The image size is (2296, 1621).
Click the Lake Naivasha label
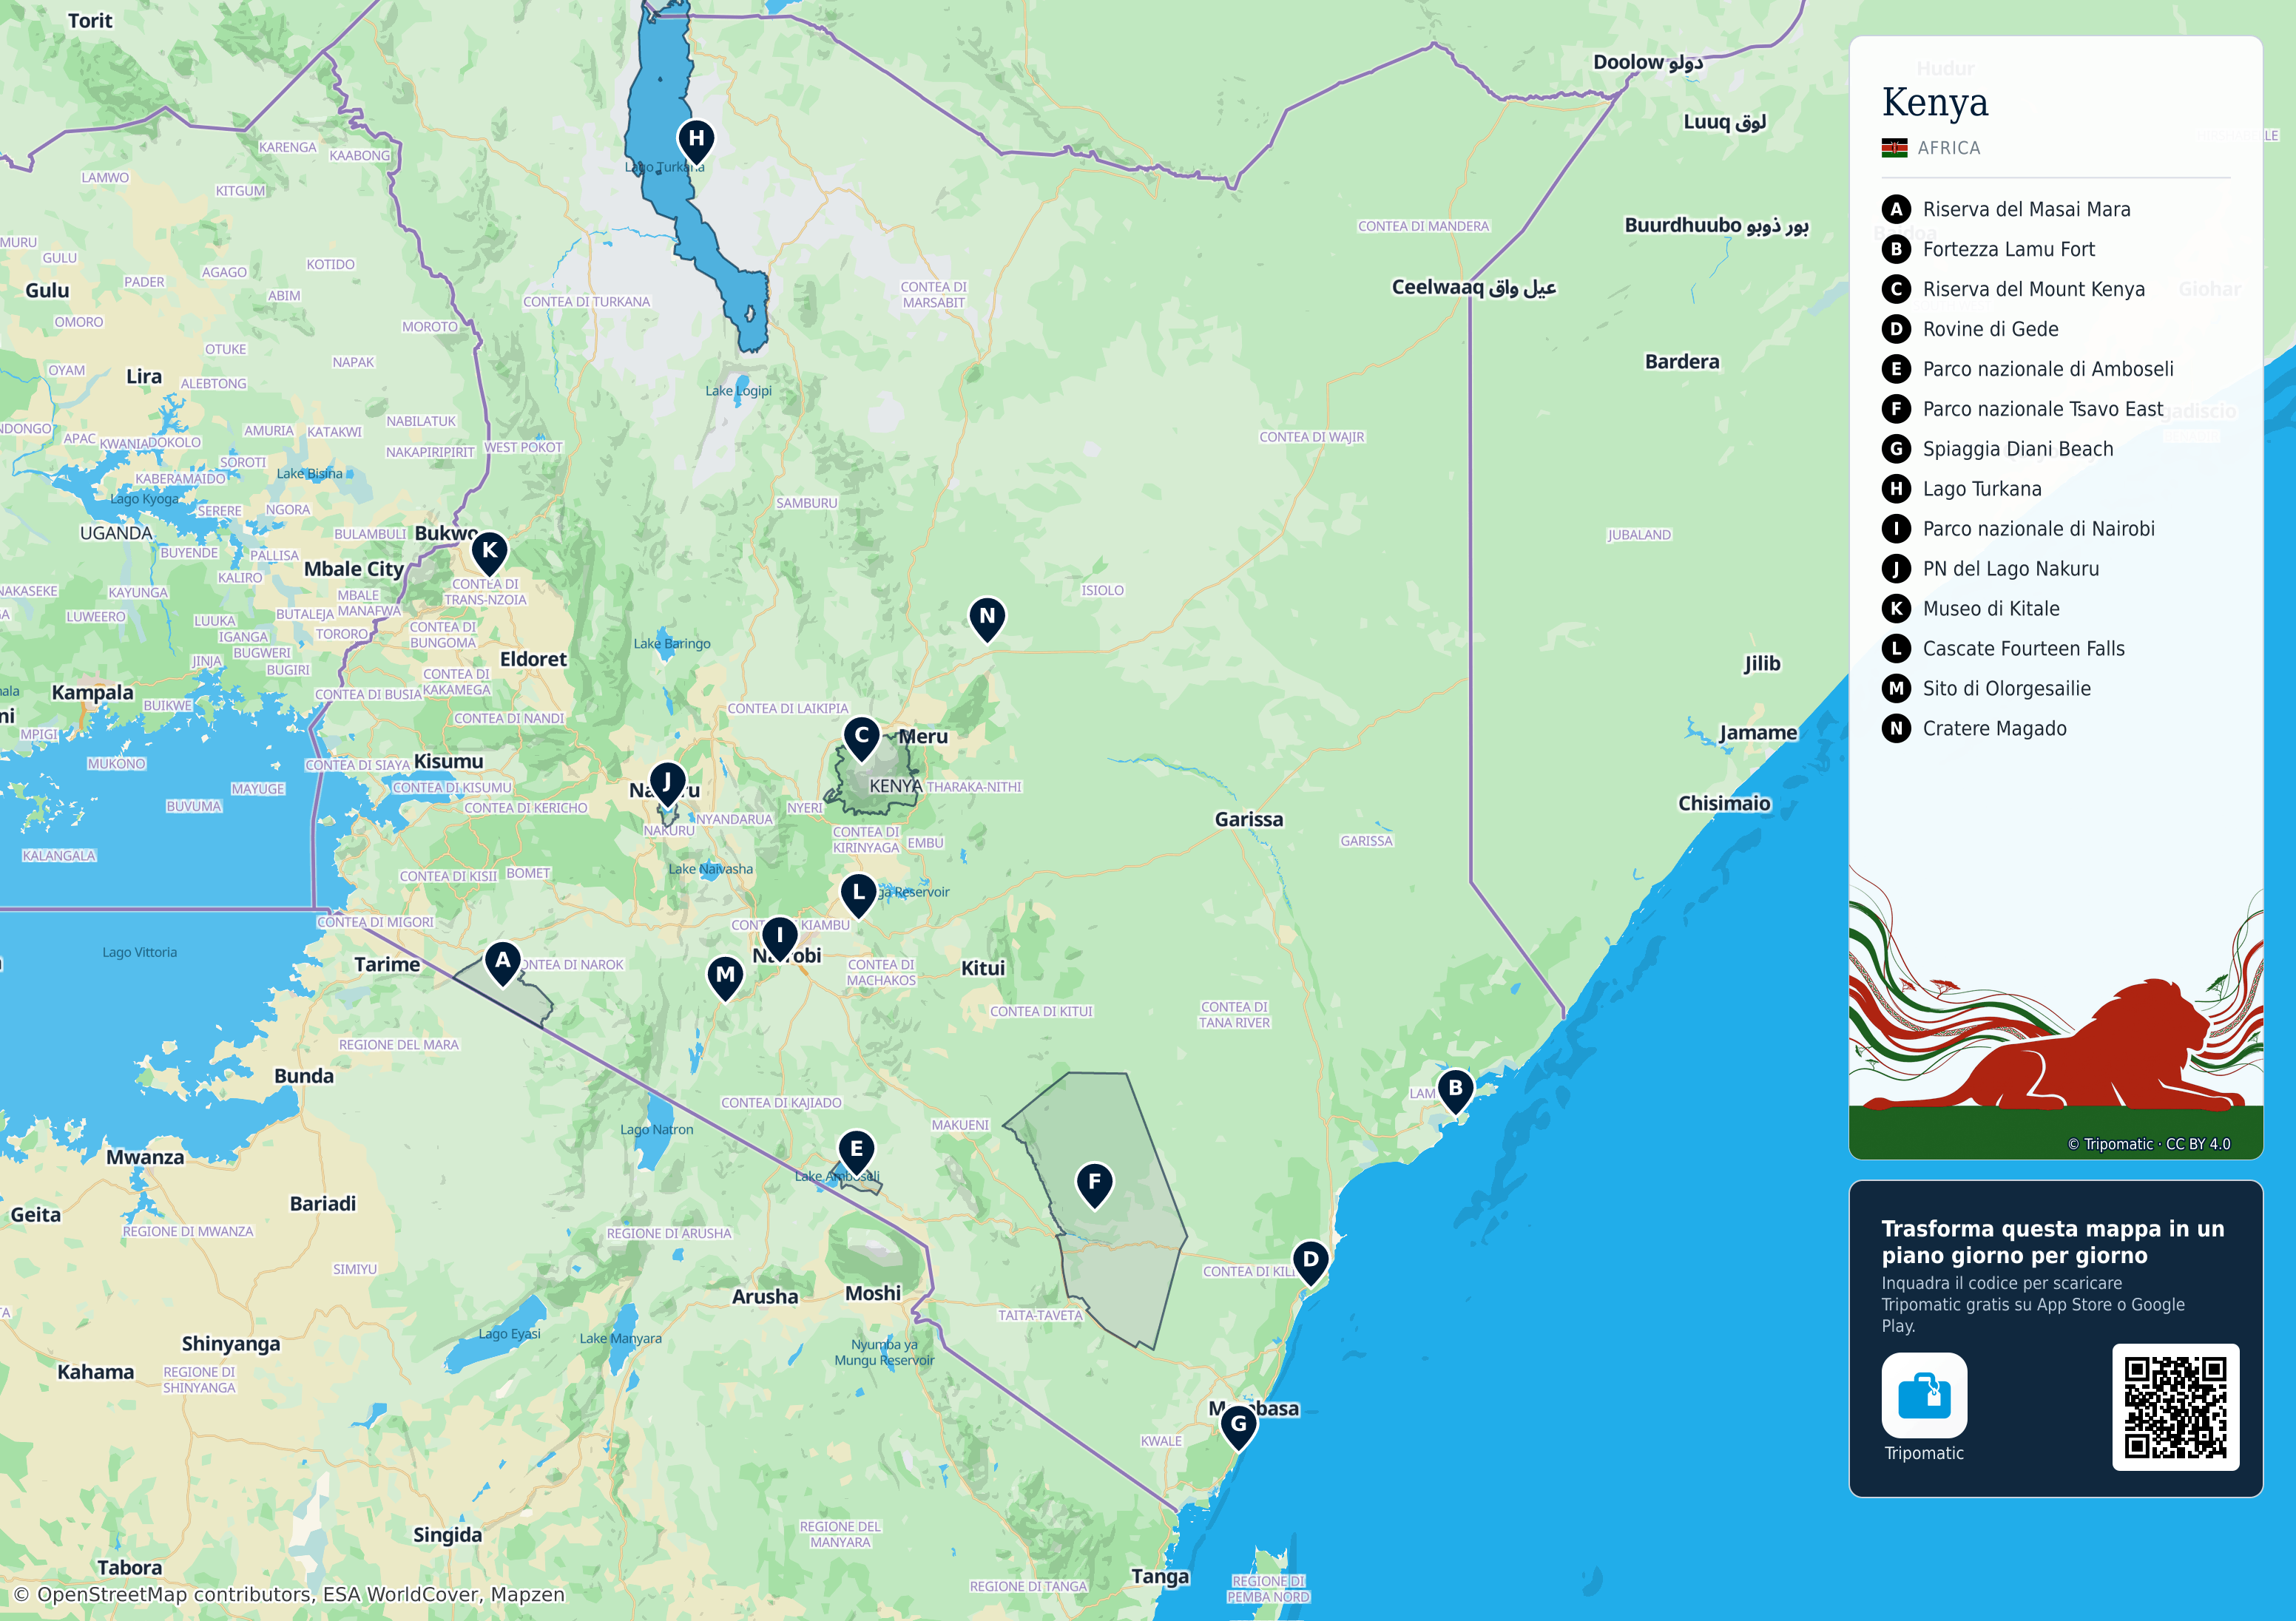[710, 869]
